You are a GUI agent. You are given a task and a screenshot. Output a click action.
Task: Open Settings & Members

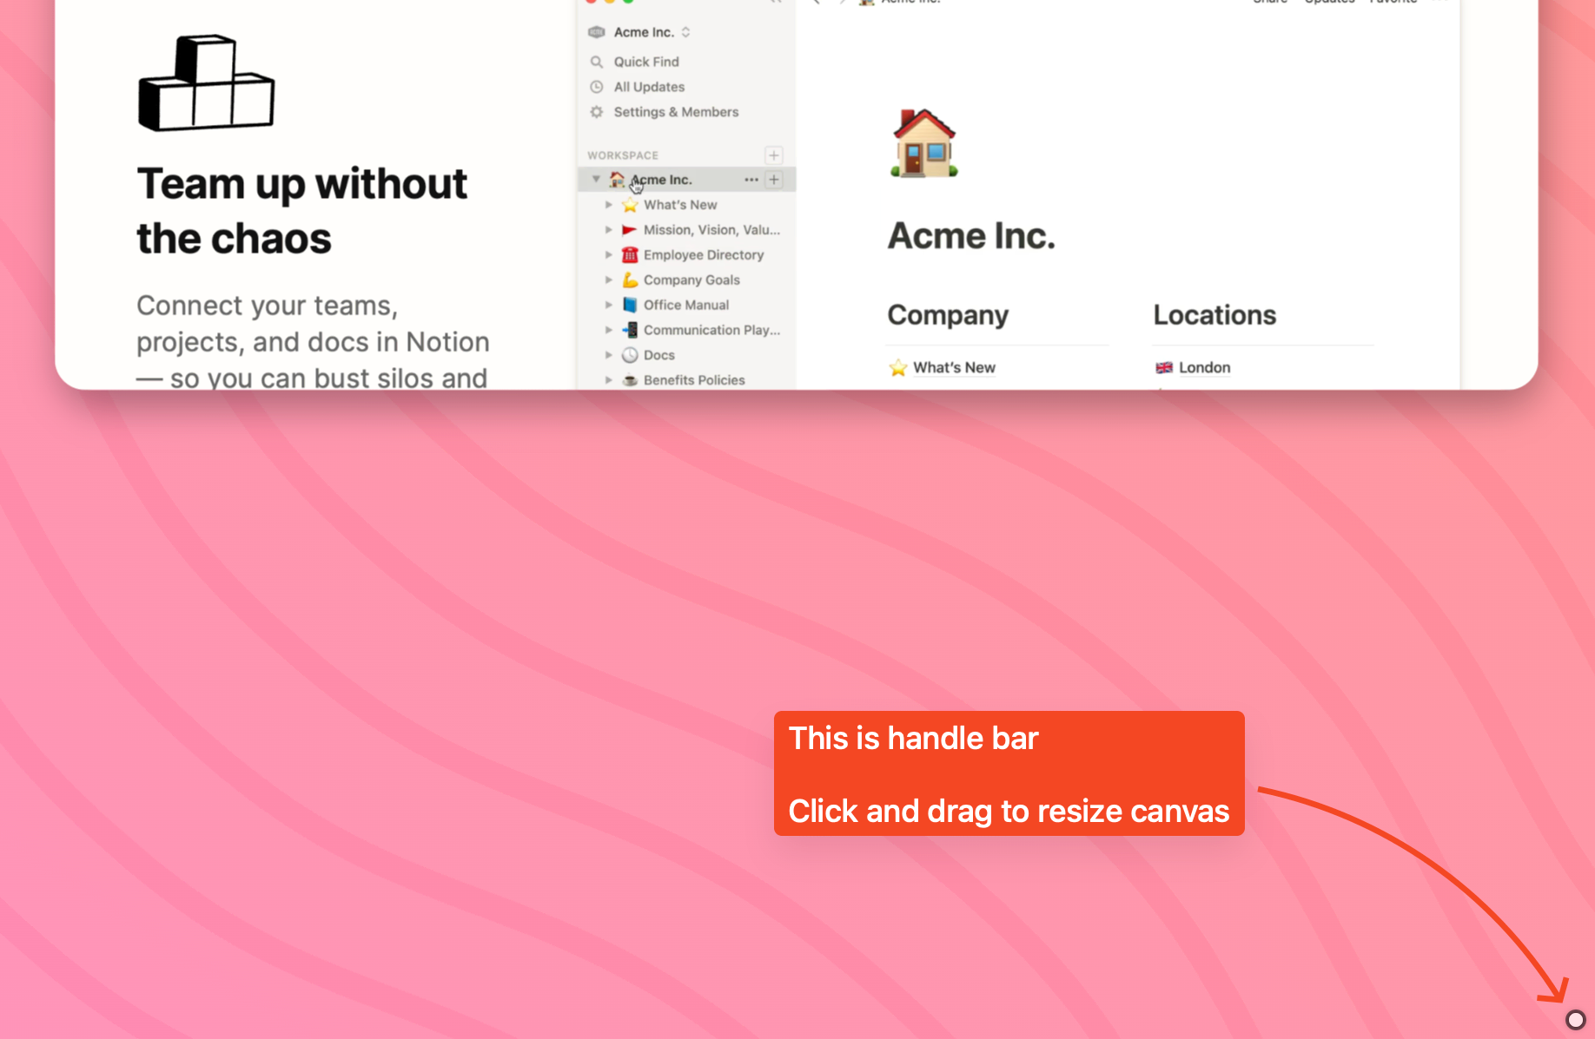point(676,112)
